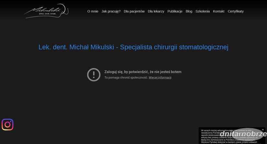
Task: Open the Kontakt page
Action: (x=218, y=11)
